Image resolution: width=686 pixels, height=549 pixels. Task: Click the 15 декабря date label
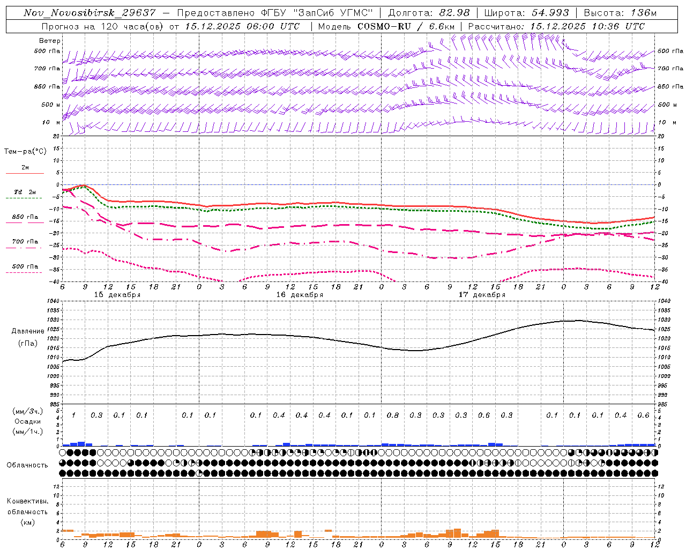117,295
